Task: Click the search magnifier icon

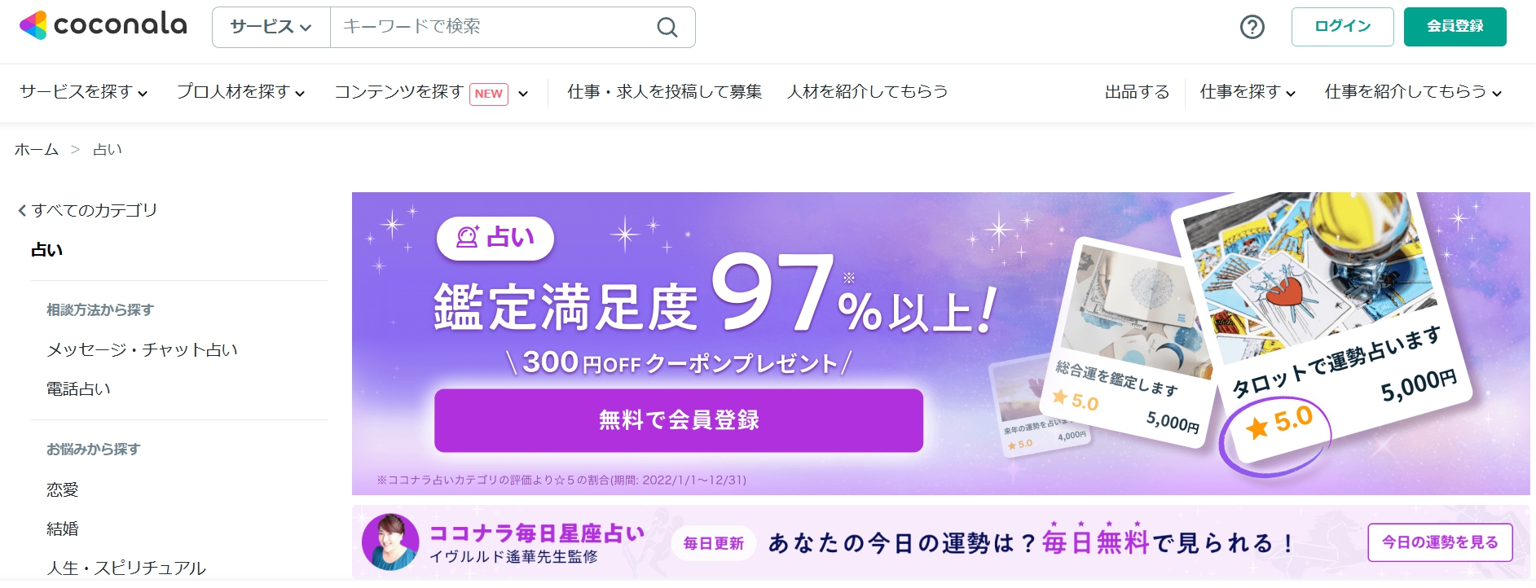Action: tap(667, 27)
